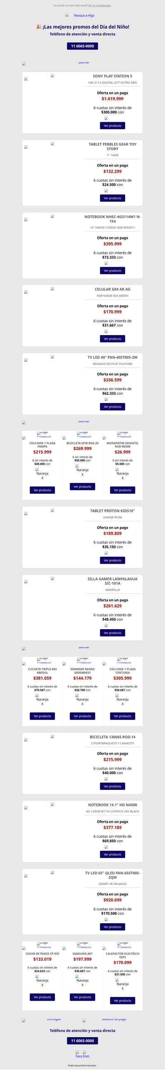This screenshot has width=165, height=1074.
Task: Click the Perozzi e Hijo logo image
Action: (80, 15)
